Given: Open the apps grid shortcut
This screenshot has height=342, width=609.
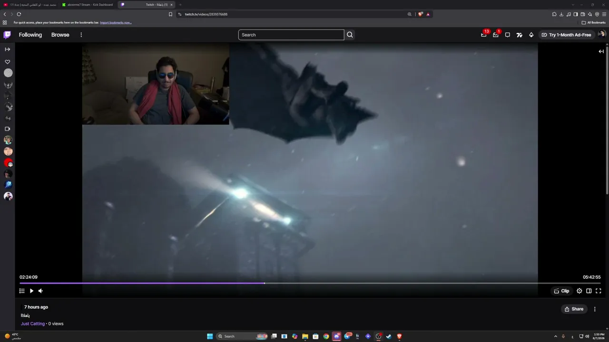Looking at the screenshot, I should click(5, 22).
